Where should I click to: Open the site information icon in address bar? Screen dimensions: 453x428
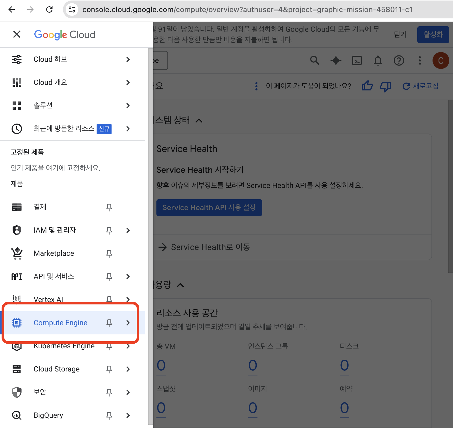click(x=72, y=10)
